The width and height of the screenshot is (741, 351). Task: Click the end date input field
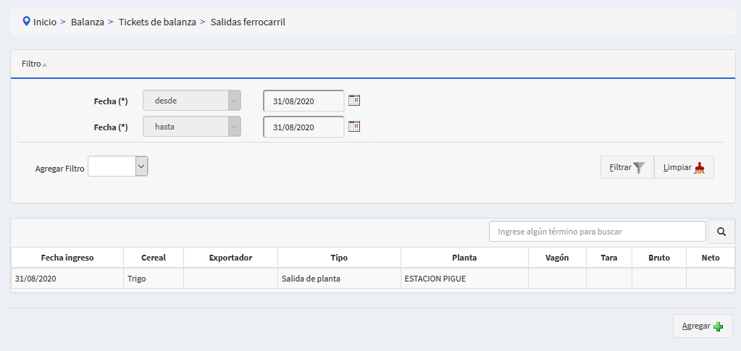[303, 127]
